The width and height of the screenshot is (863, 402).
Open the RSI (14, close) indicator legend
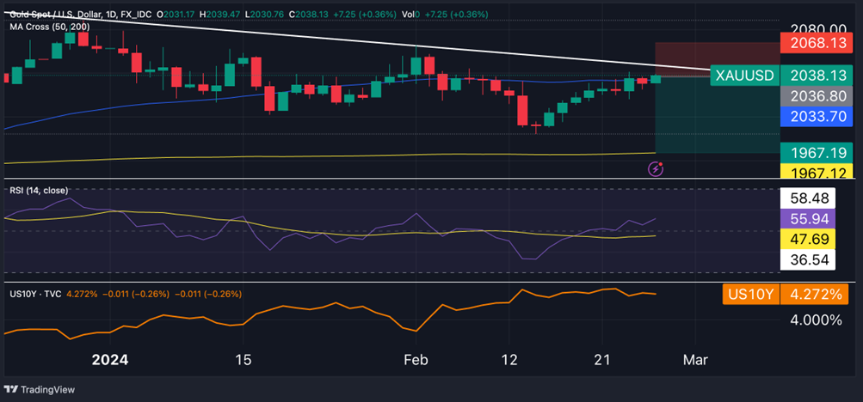40,190
